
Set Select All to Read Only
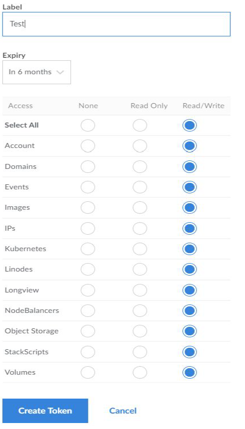[140, 125]
